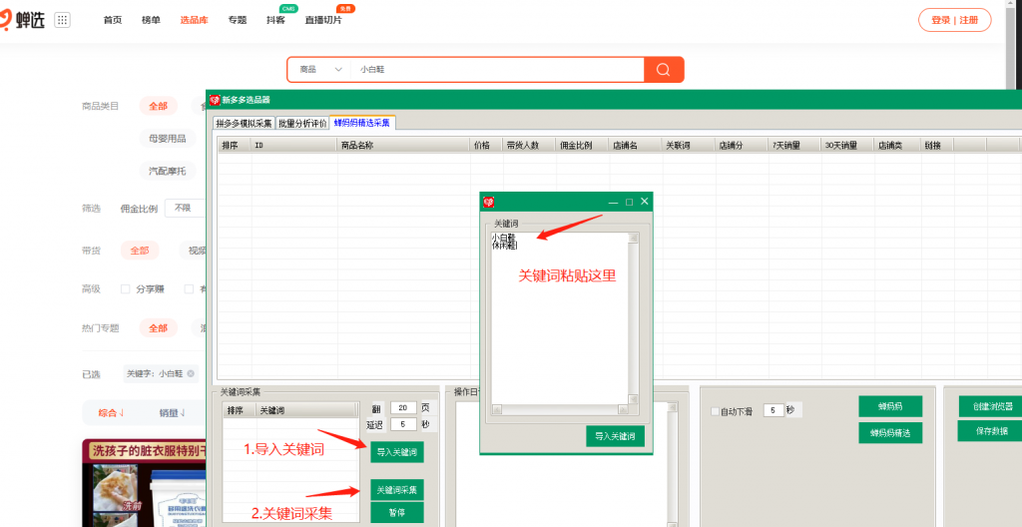Go to 首页 in the top navigation
The height and width of the screenshot is (527, 1022).
(x=112, y=20)
